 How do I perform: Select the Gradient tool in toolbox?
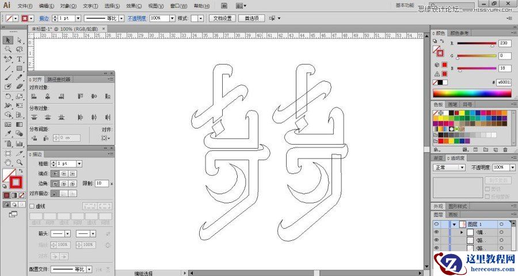click(19, 124)
